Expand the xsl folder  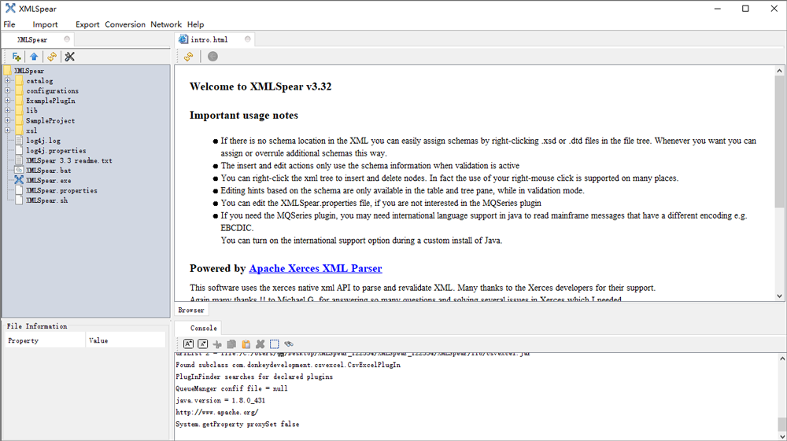[x=8, y=130]
